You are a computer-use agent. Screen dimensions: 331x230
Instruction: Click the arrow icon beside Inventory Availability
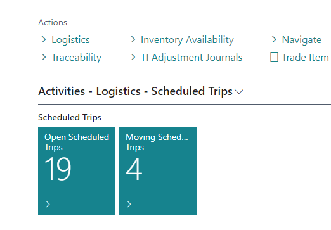(x=133, y=39)
